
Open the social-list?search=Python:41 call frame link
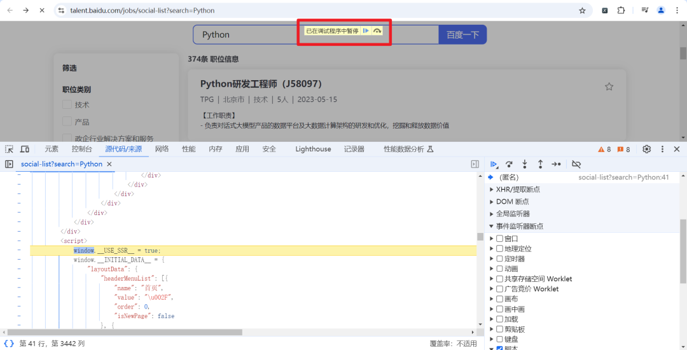tap(623, 178)
